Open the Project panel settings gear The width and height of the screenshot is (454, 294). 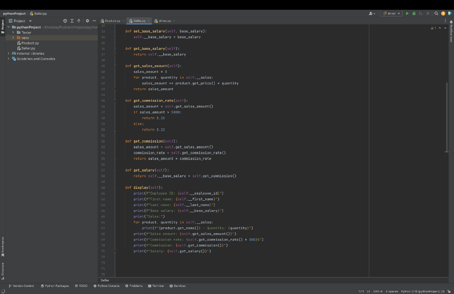[x=88, y=20]
